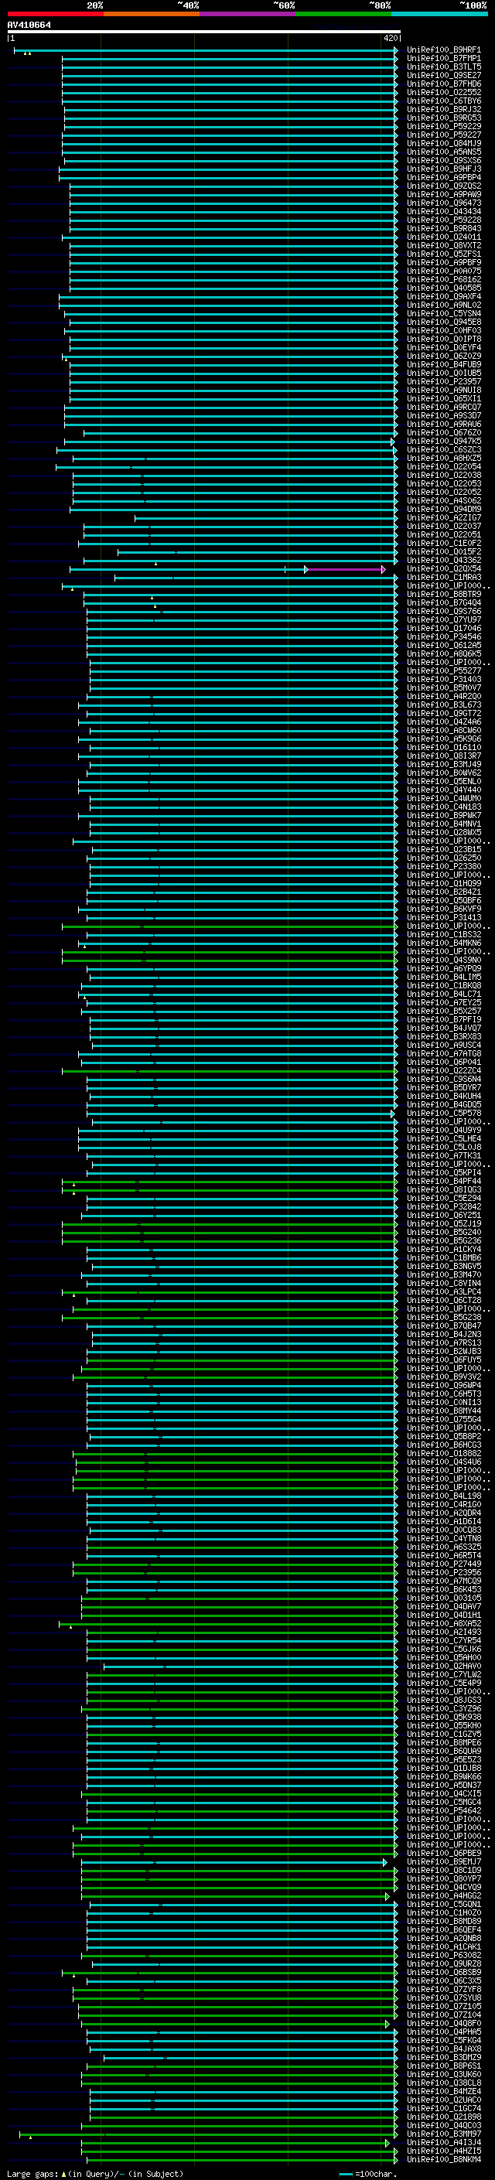Select the UniRef100_O22054 label
The width and height of the screenshot is (495, 2180).
(443, 466)
